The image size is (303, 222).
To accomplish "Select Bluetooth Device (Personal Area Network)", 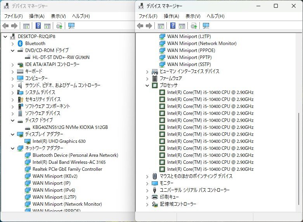I will [x=75, y=155].
